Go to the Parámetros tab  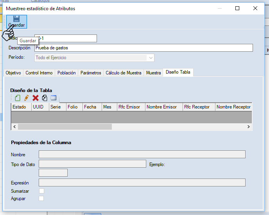91,73
